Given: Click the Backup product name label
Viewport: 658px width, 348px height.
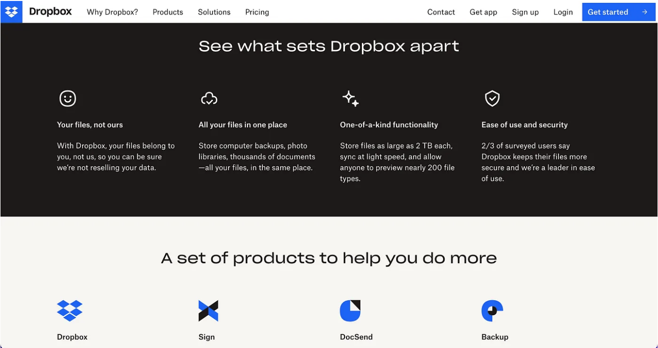Looking at the screenshot, I should click(x=495, y=337).
